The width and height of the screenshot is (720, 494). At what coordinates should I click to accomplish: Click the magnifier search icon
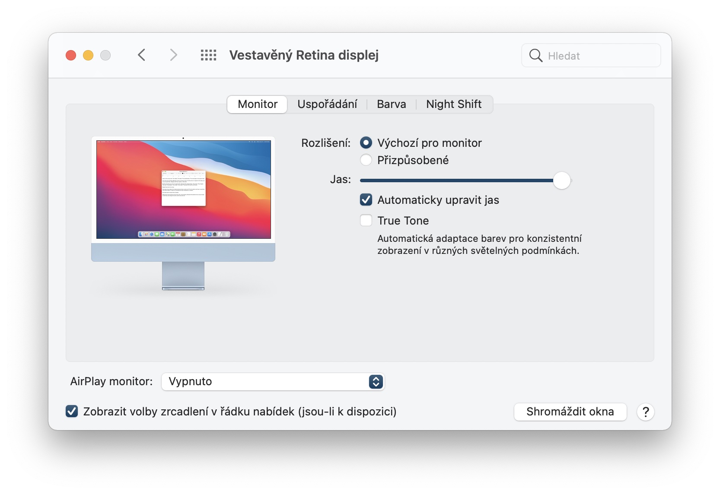click(x=535, y=55)
